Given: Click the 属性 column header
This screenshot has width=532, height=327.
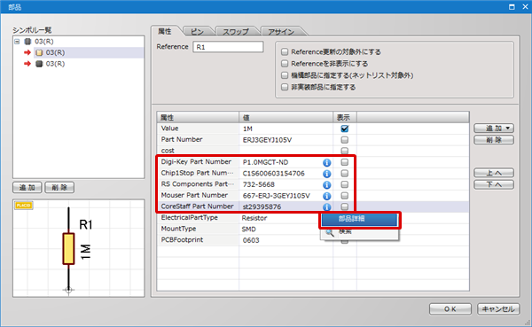Looking at the screenshot, I should point(198,117).
